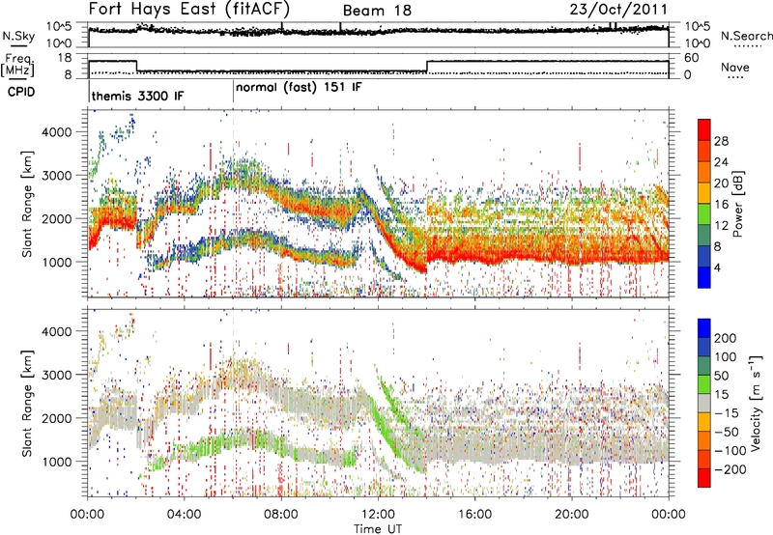Viewport: 773px width, 535px height.
Task: Click the bright green 15-50 velocity swatch
Action: (x=704, y=384)
